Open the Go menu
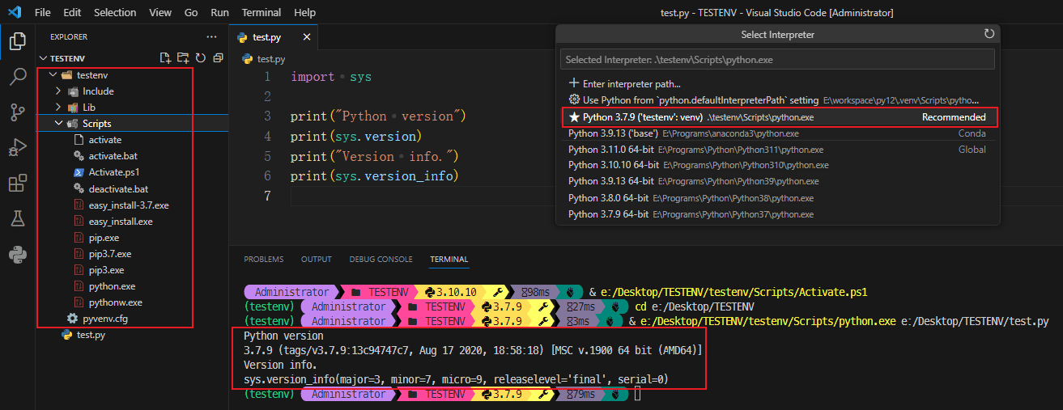Image resolution: width=1063 pixels, height=410 pixels. point(191,12)
